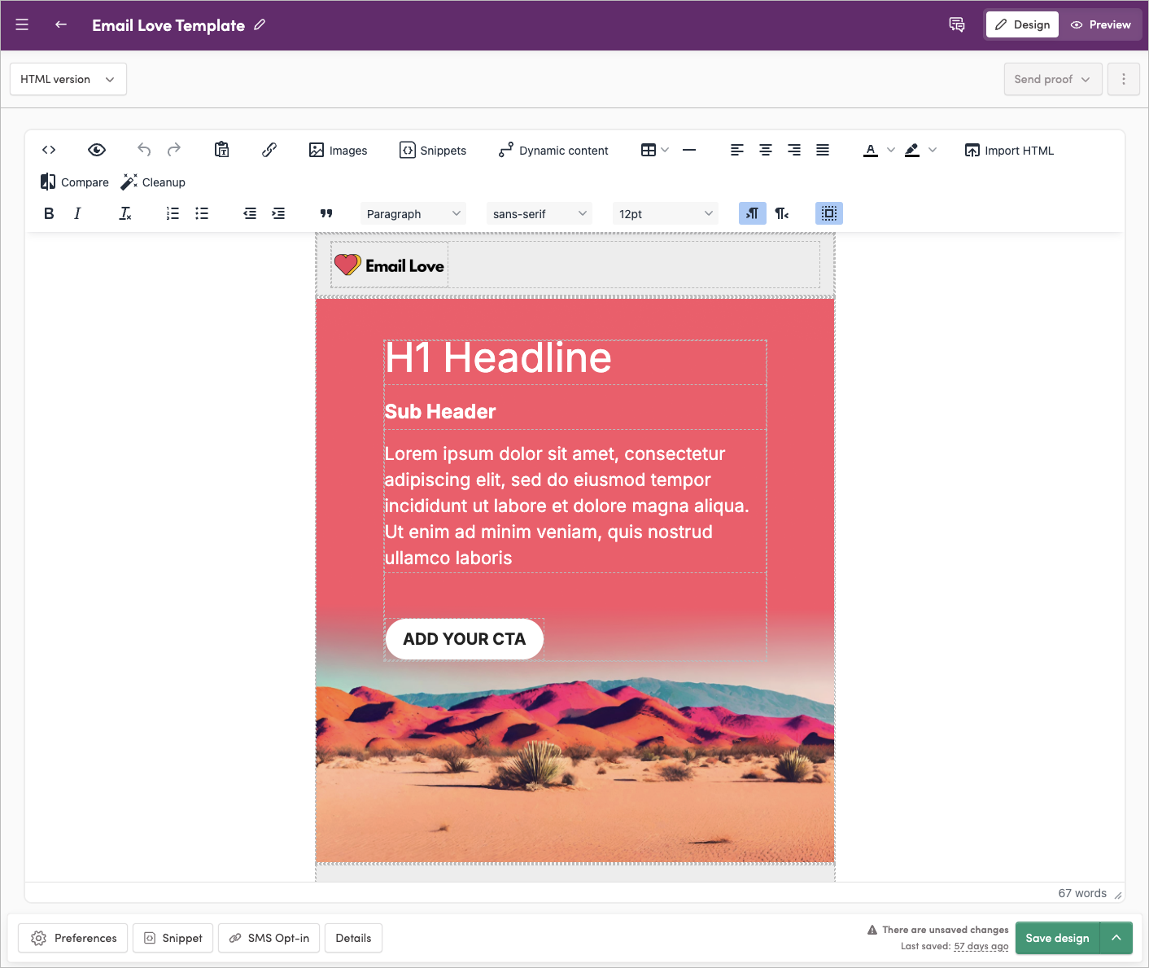Screen dimensions: 1149x968
Task: Click the Cleanup magic wand tool
Action: [153, 182]
